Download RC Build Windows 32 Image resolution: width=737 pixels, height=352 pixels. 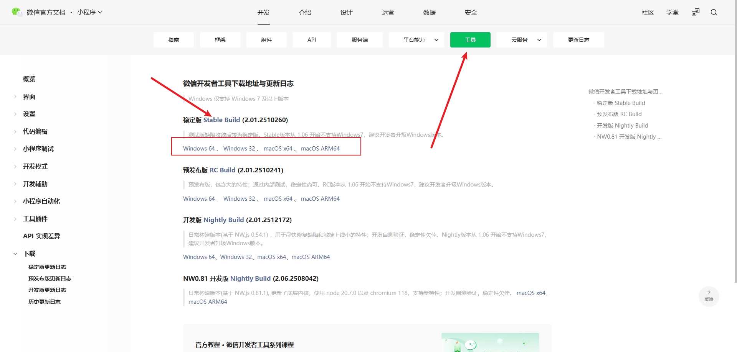tap(239, 199)
